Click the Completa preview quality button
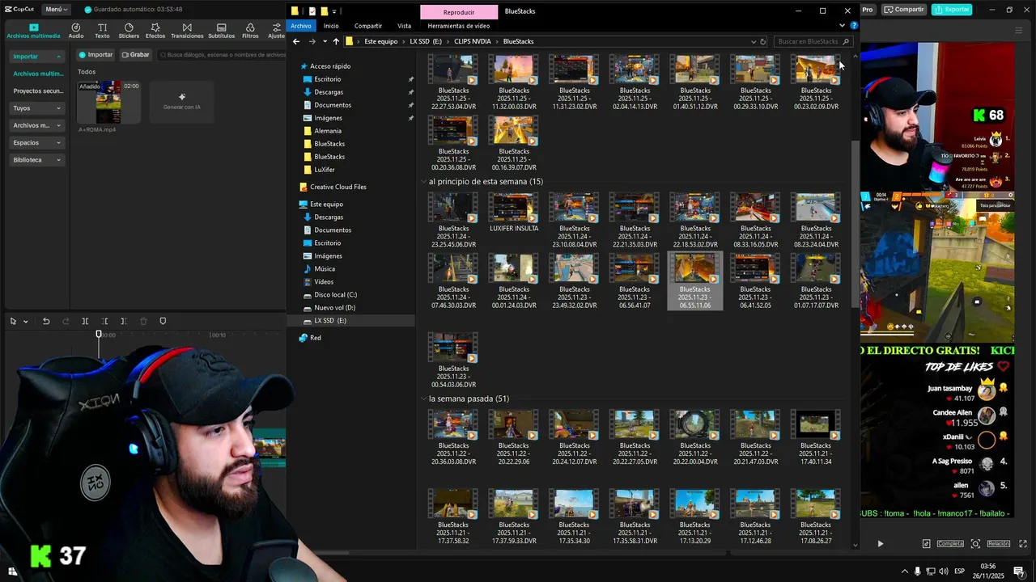 coord(950,544)
